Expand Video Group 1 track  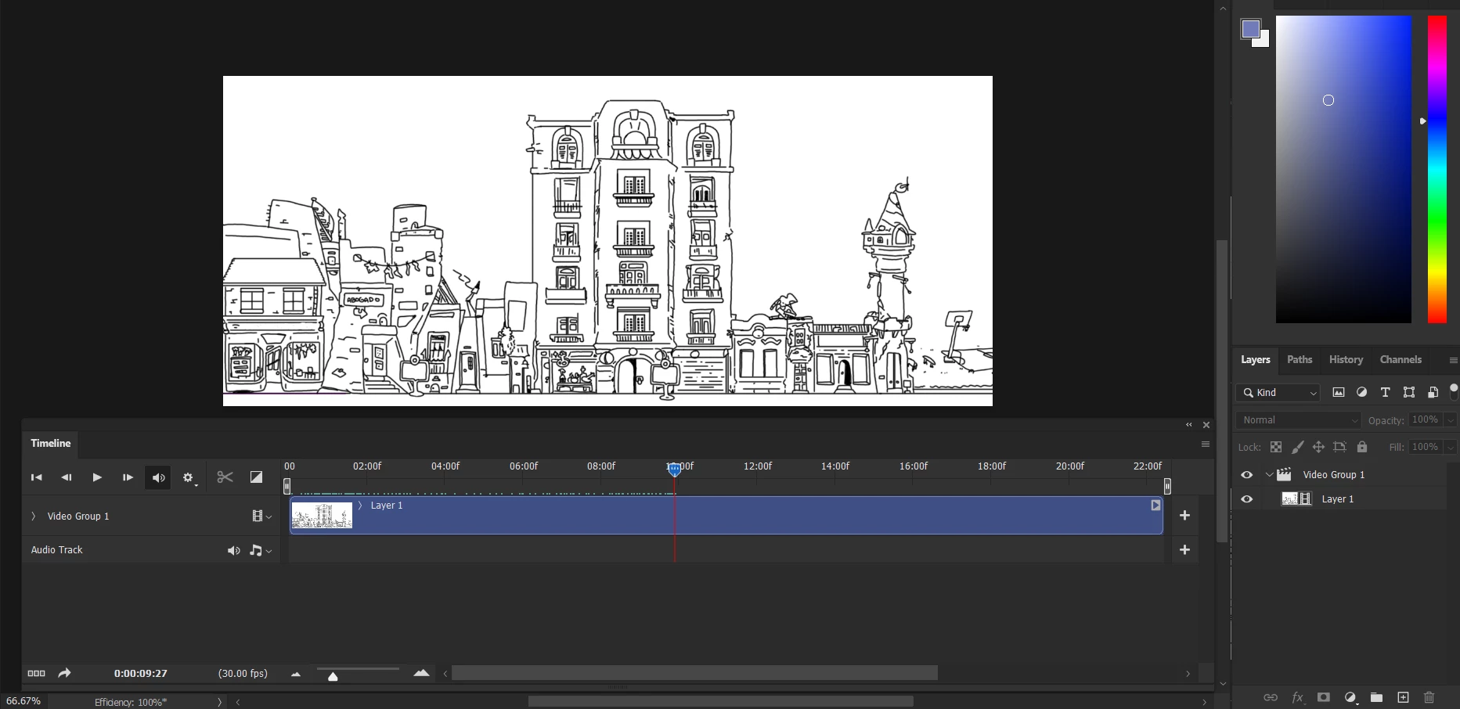point(33,516)
